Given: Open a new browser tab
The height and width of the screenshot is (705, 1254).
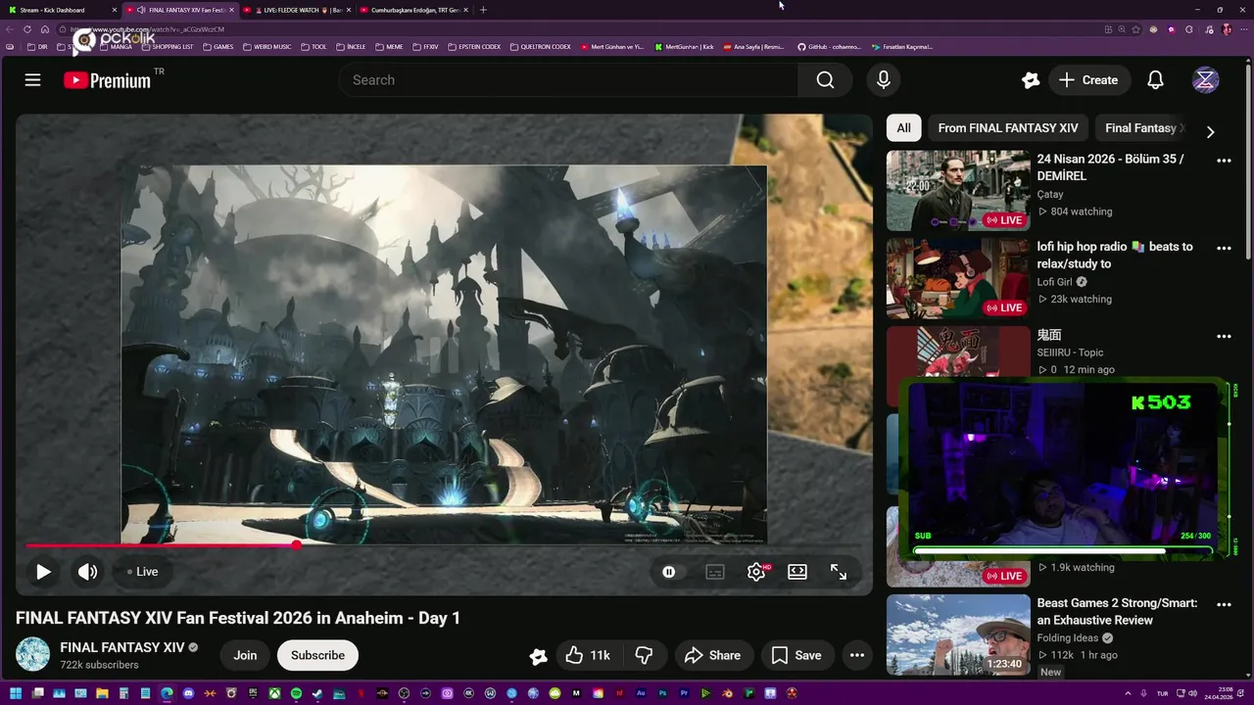Looking at the screenshot, I should point(483,10).
